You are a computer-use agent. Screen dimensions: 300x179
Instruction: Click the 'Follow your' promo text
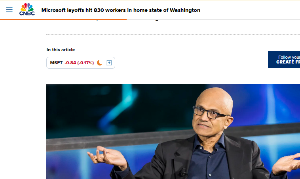point(289,57)
